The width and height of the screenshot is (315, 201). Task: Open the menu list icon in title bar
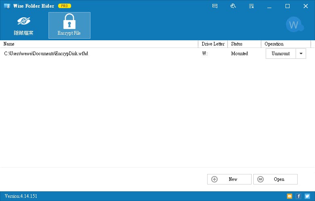(251, 6)
